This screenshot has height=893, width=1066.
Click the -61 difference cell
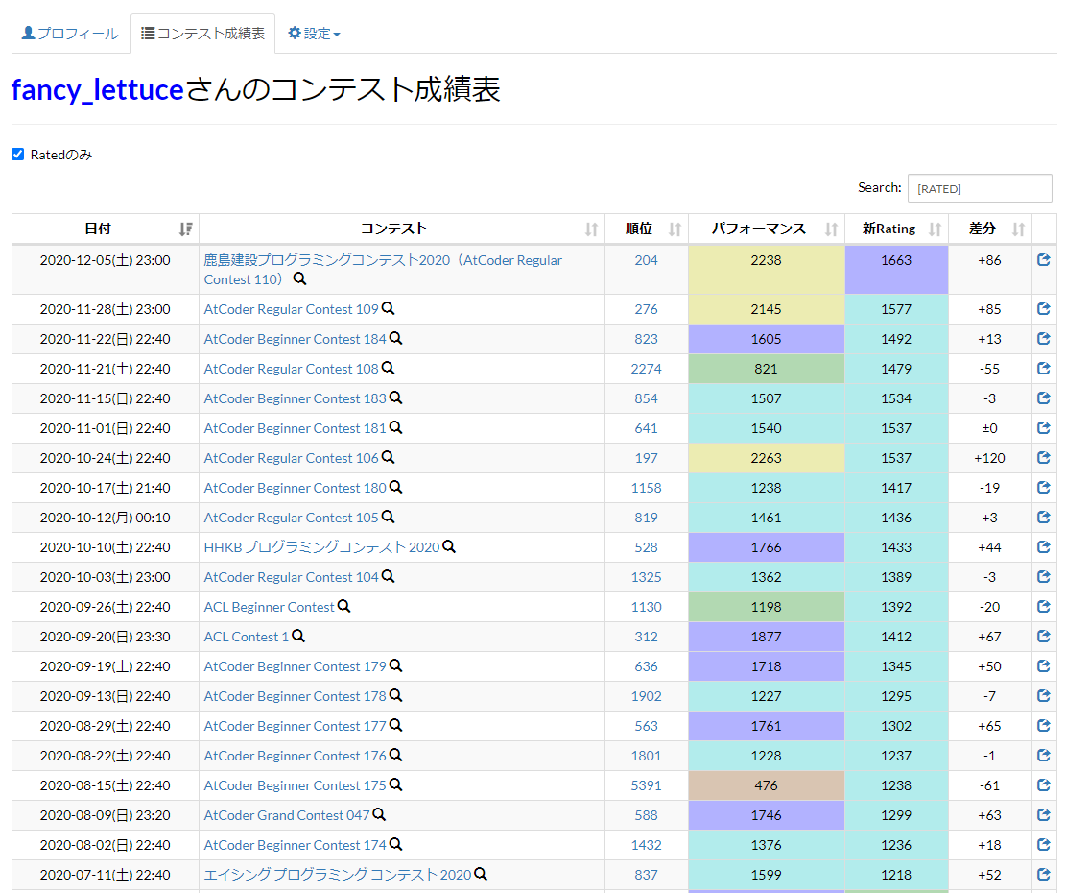pos(990,785)
